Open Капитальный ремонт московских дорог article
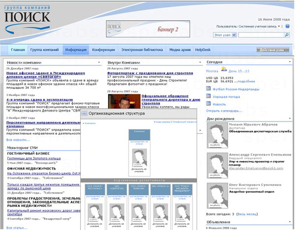 pos(44,212)
